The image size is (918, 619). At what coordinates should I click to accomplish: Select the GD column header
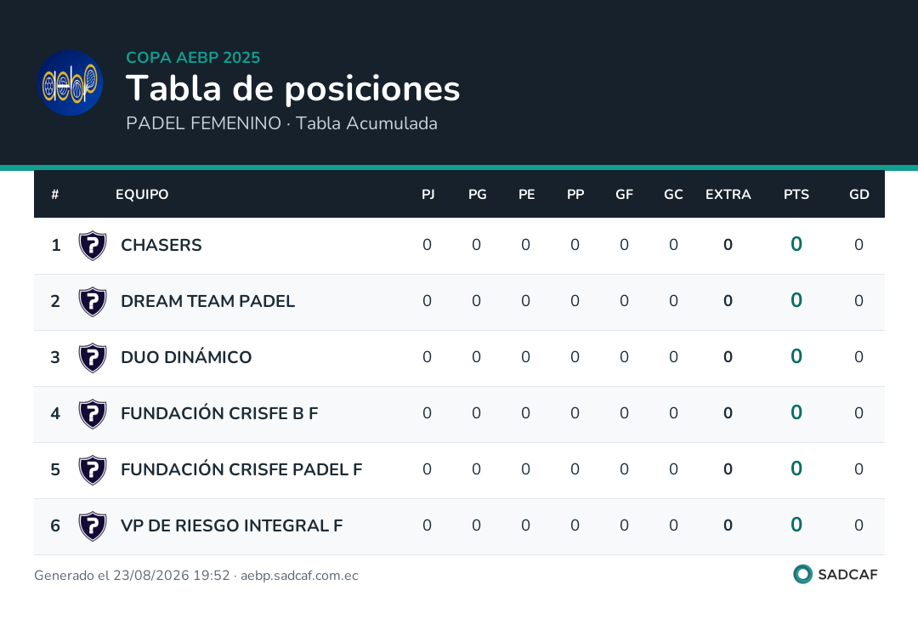858,195
